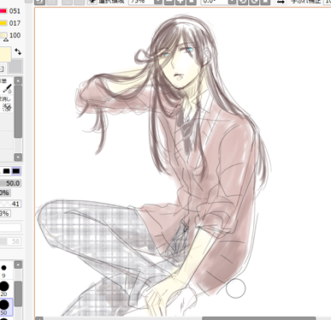This screenshot has height=320, width=331.
Task: Click the slider handle at value 100
Action: [x=6, y=39]
